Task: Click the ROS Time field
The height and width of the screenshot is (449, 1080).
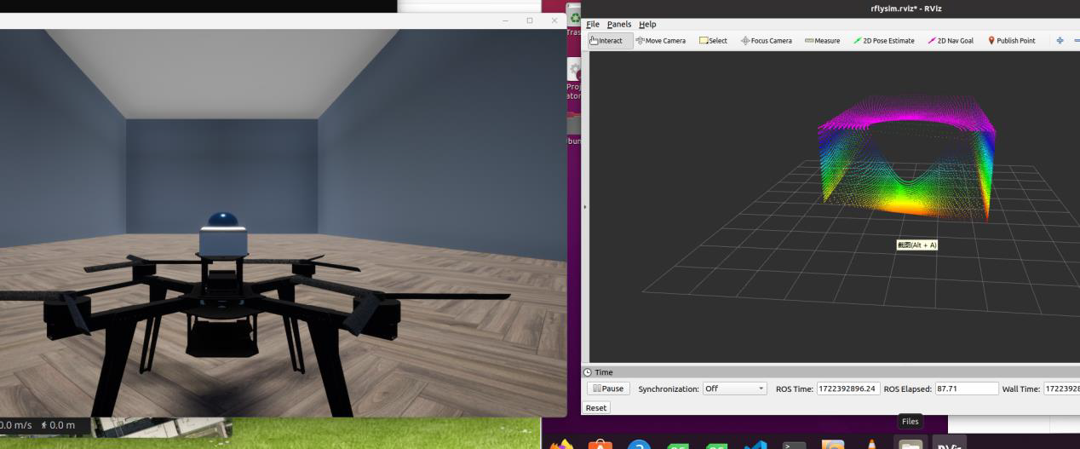Action: 847,389
